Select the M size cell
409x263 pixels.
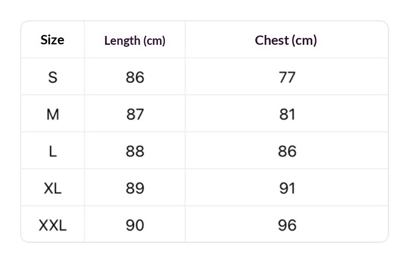52,114
